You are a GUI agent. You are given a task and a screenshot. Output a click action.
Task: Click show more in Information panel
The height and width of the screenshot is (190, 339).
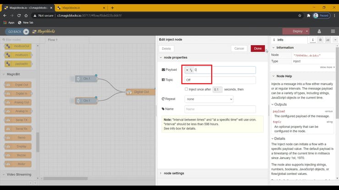[328, 67]
